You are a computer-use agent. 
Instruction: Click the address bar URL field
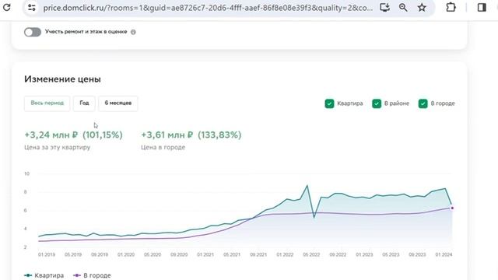tap(208, 8)
